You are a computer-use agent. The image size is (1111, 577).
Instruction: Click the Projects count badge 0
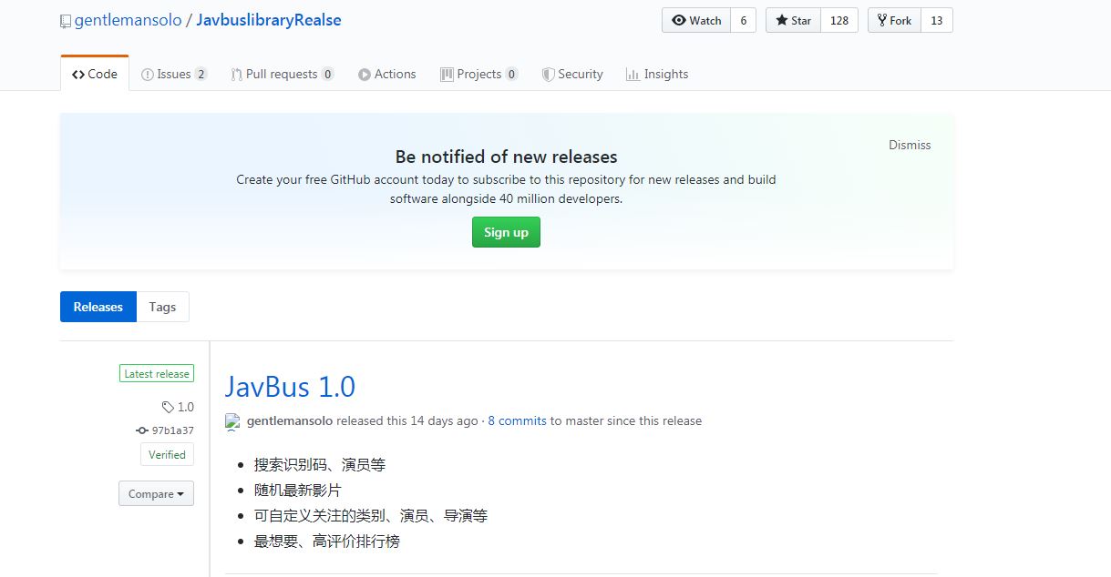pyautogui.click(x=511, y=74)
